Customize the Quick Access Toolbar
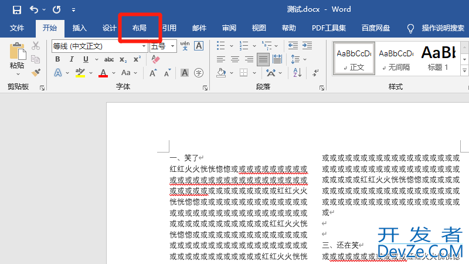469x264 pixels. tap(73, 10)
